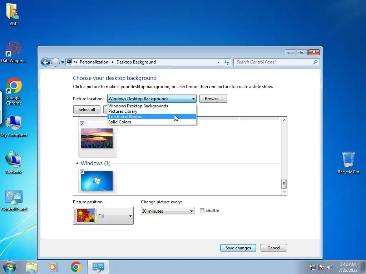Refresh the address bar
Image resolution: width=366 pixels, height=274 pixels.
click(226, 62)
